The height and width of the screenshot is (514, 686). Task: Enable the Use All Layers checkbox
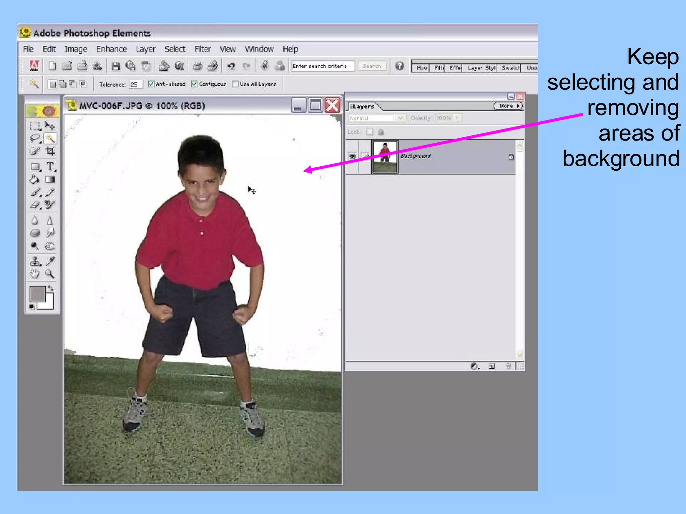(x=235, y=84)
